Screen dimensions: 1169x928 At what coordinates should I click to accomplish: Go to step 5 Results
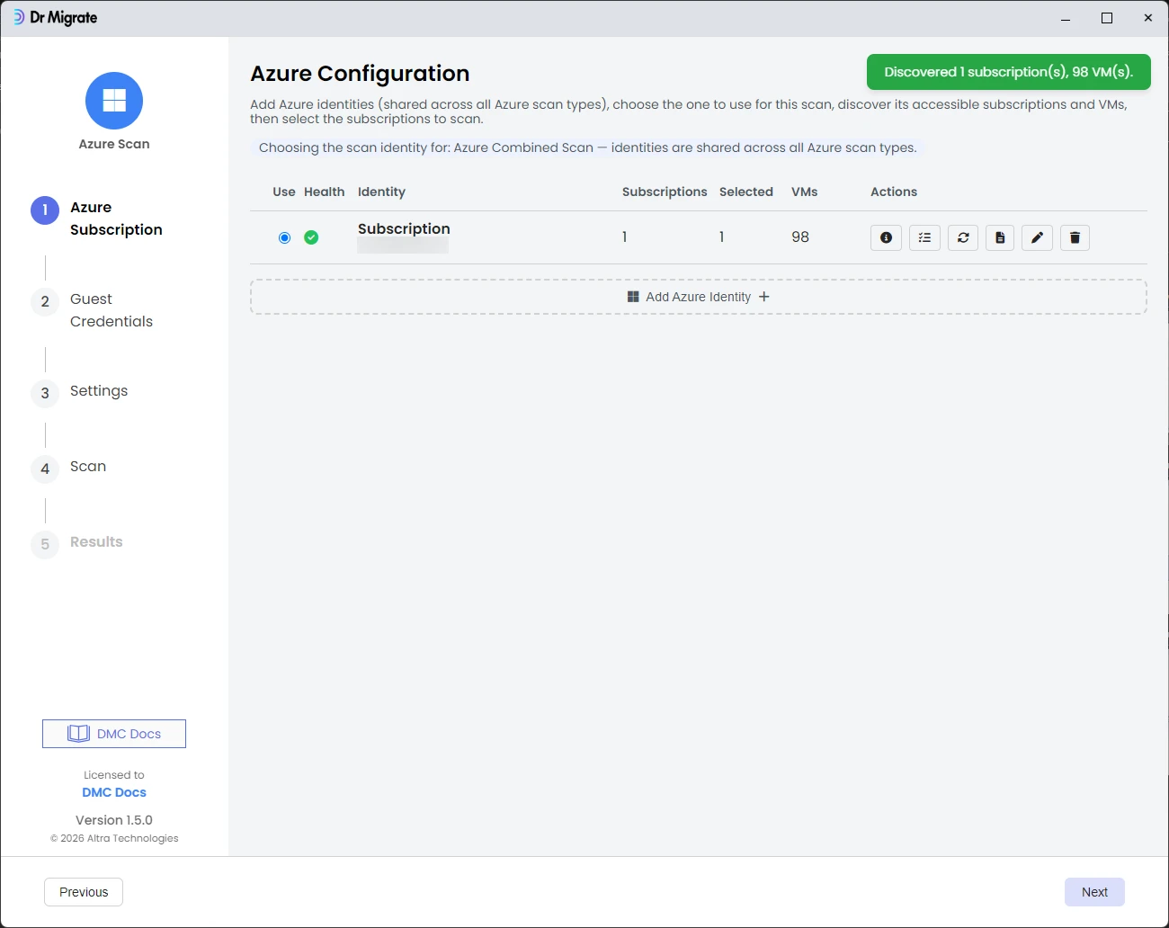pos(76,543)
